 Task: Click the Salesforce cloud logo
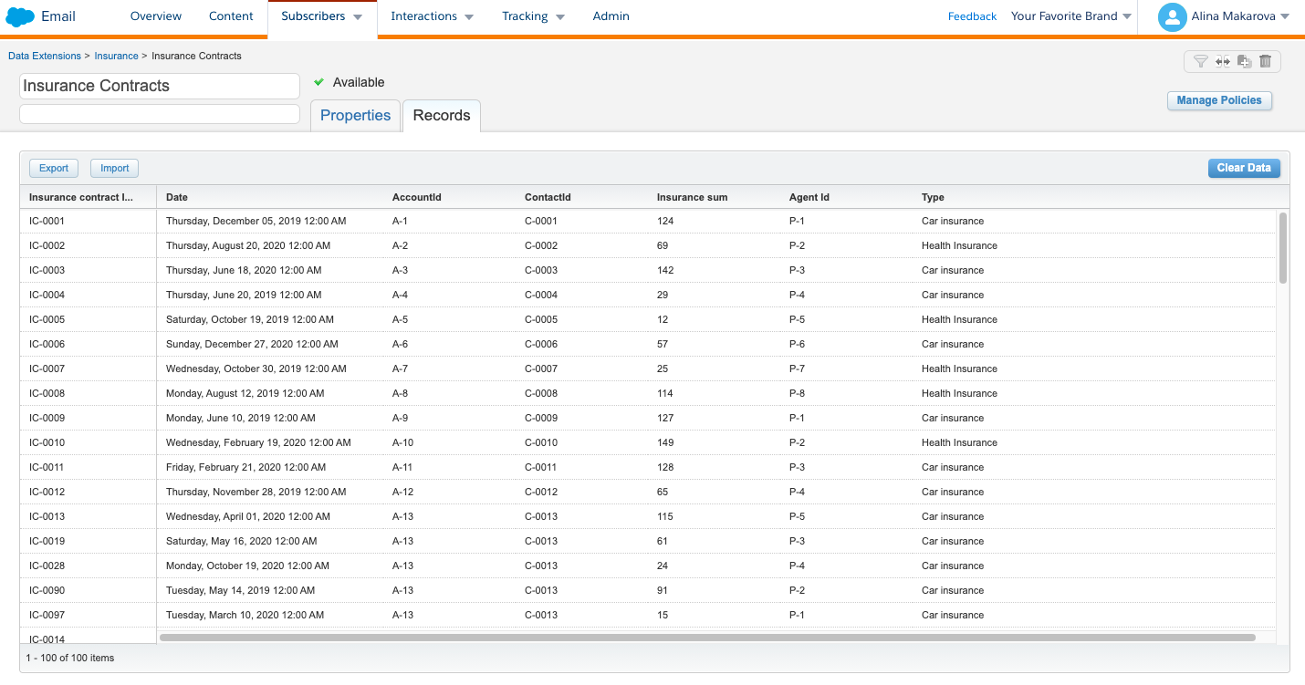(20, 16)
